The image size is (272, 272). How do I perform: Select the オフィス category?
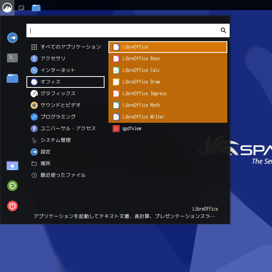[65, 82]
